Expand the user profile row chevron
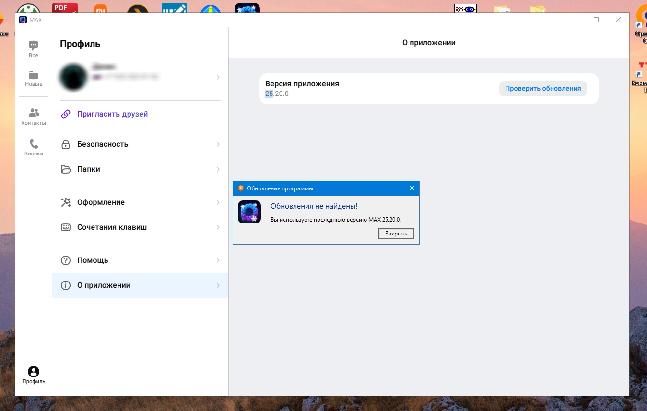Viewport: 647px width, 411px height. (x=218, y=77)
